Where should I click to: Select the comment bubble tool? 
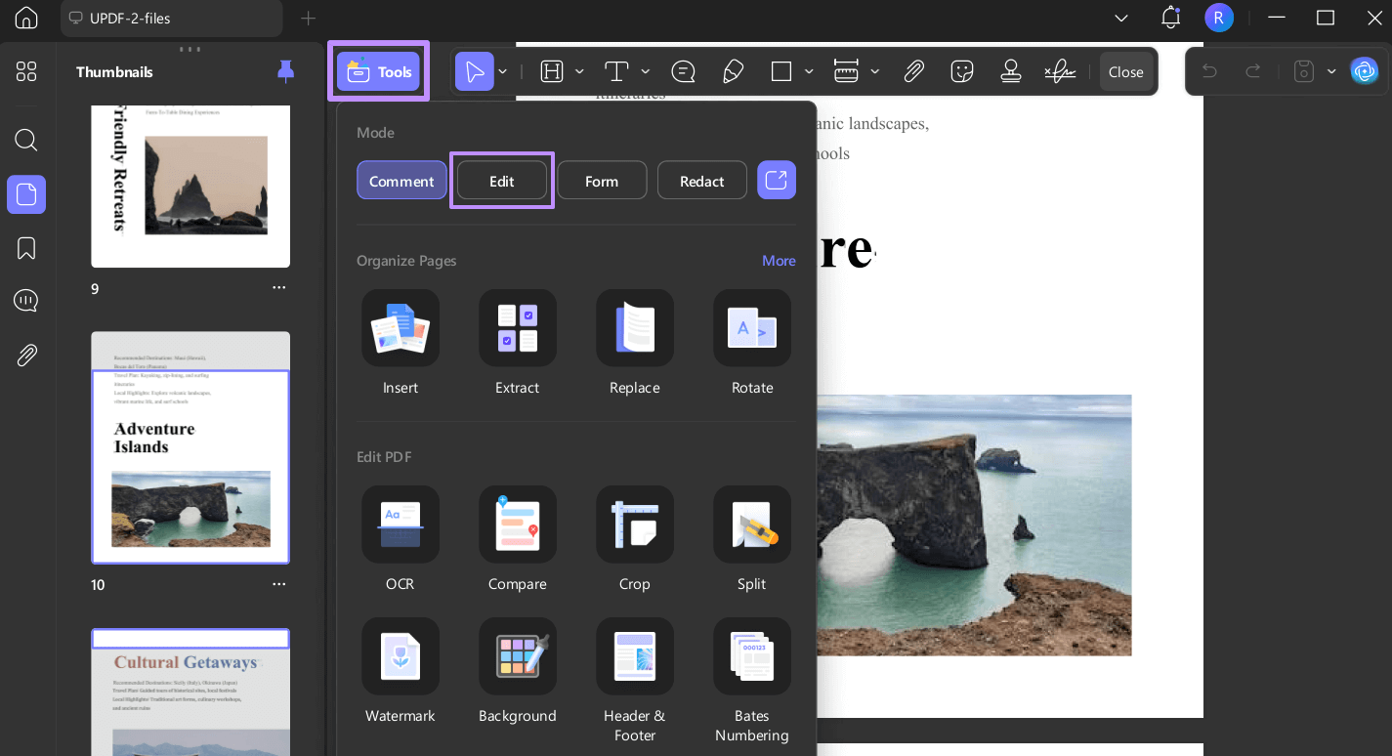(x=684, y=70)
